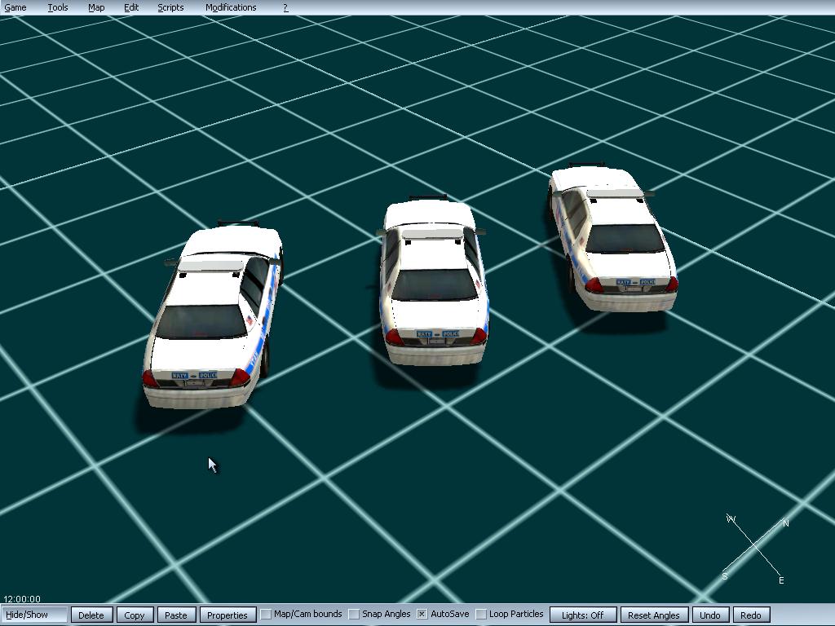Screen dimensions: 835x626
Task: Click the Hide/Show button
Action: click(x=34, y=615)
